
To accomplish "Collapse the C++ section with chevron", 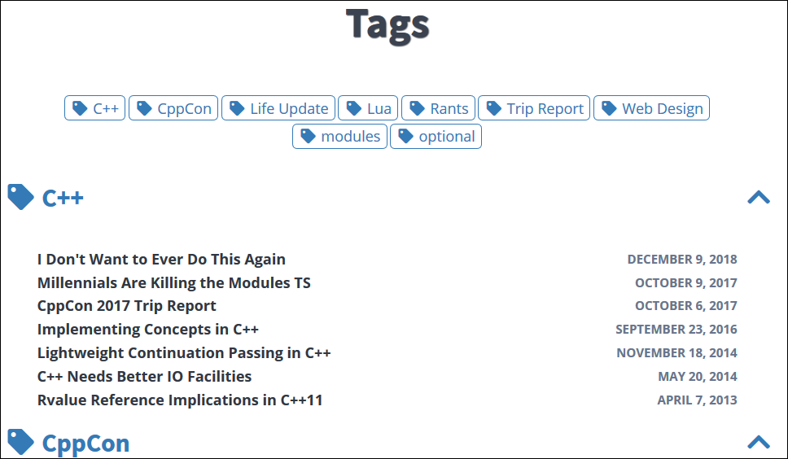I will [x=758, y=197].
